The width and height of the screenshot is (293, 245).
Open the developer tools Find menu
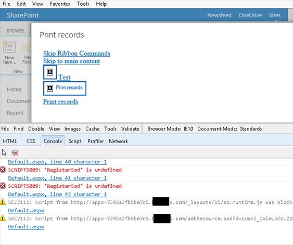[x=19, y=129]
